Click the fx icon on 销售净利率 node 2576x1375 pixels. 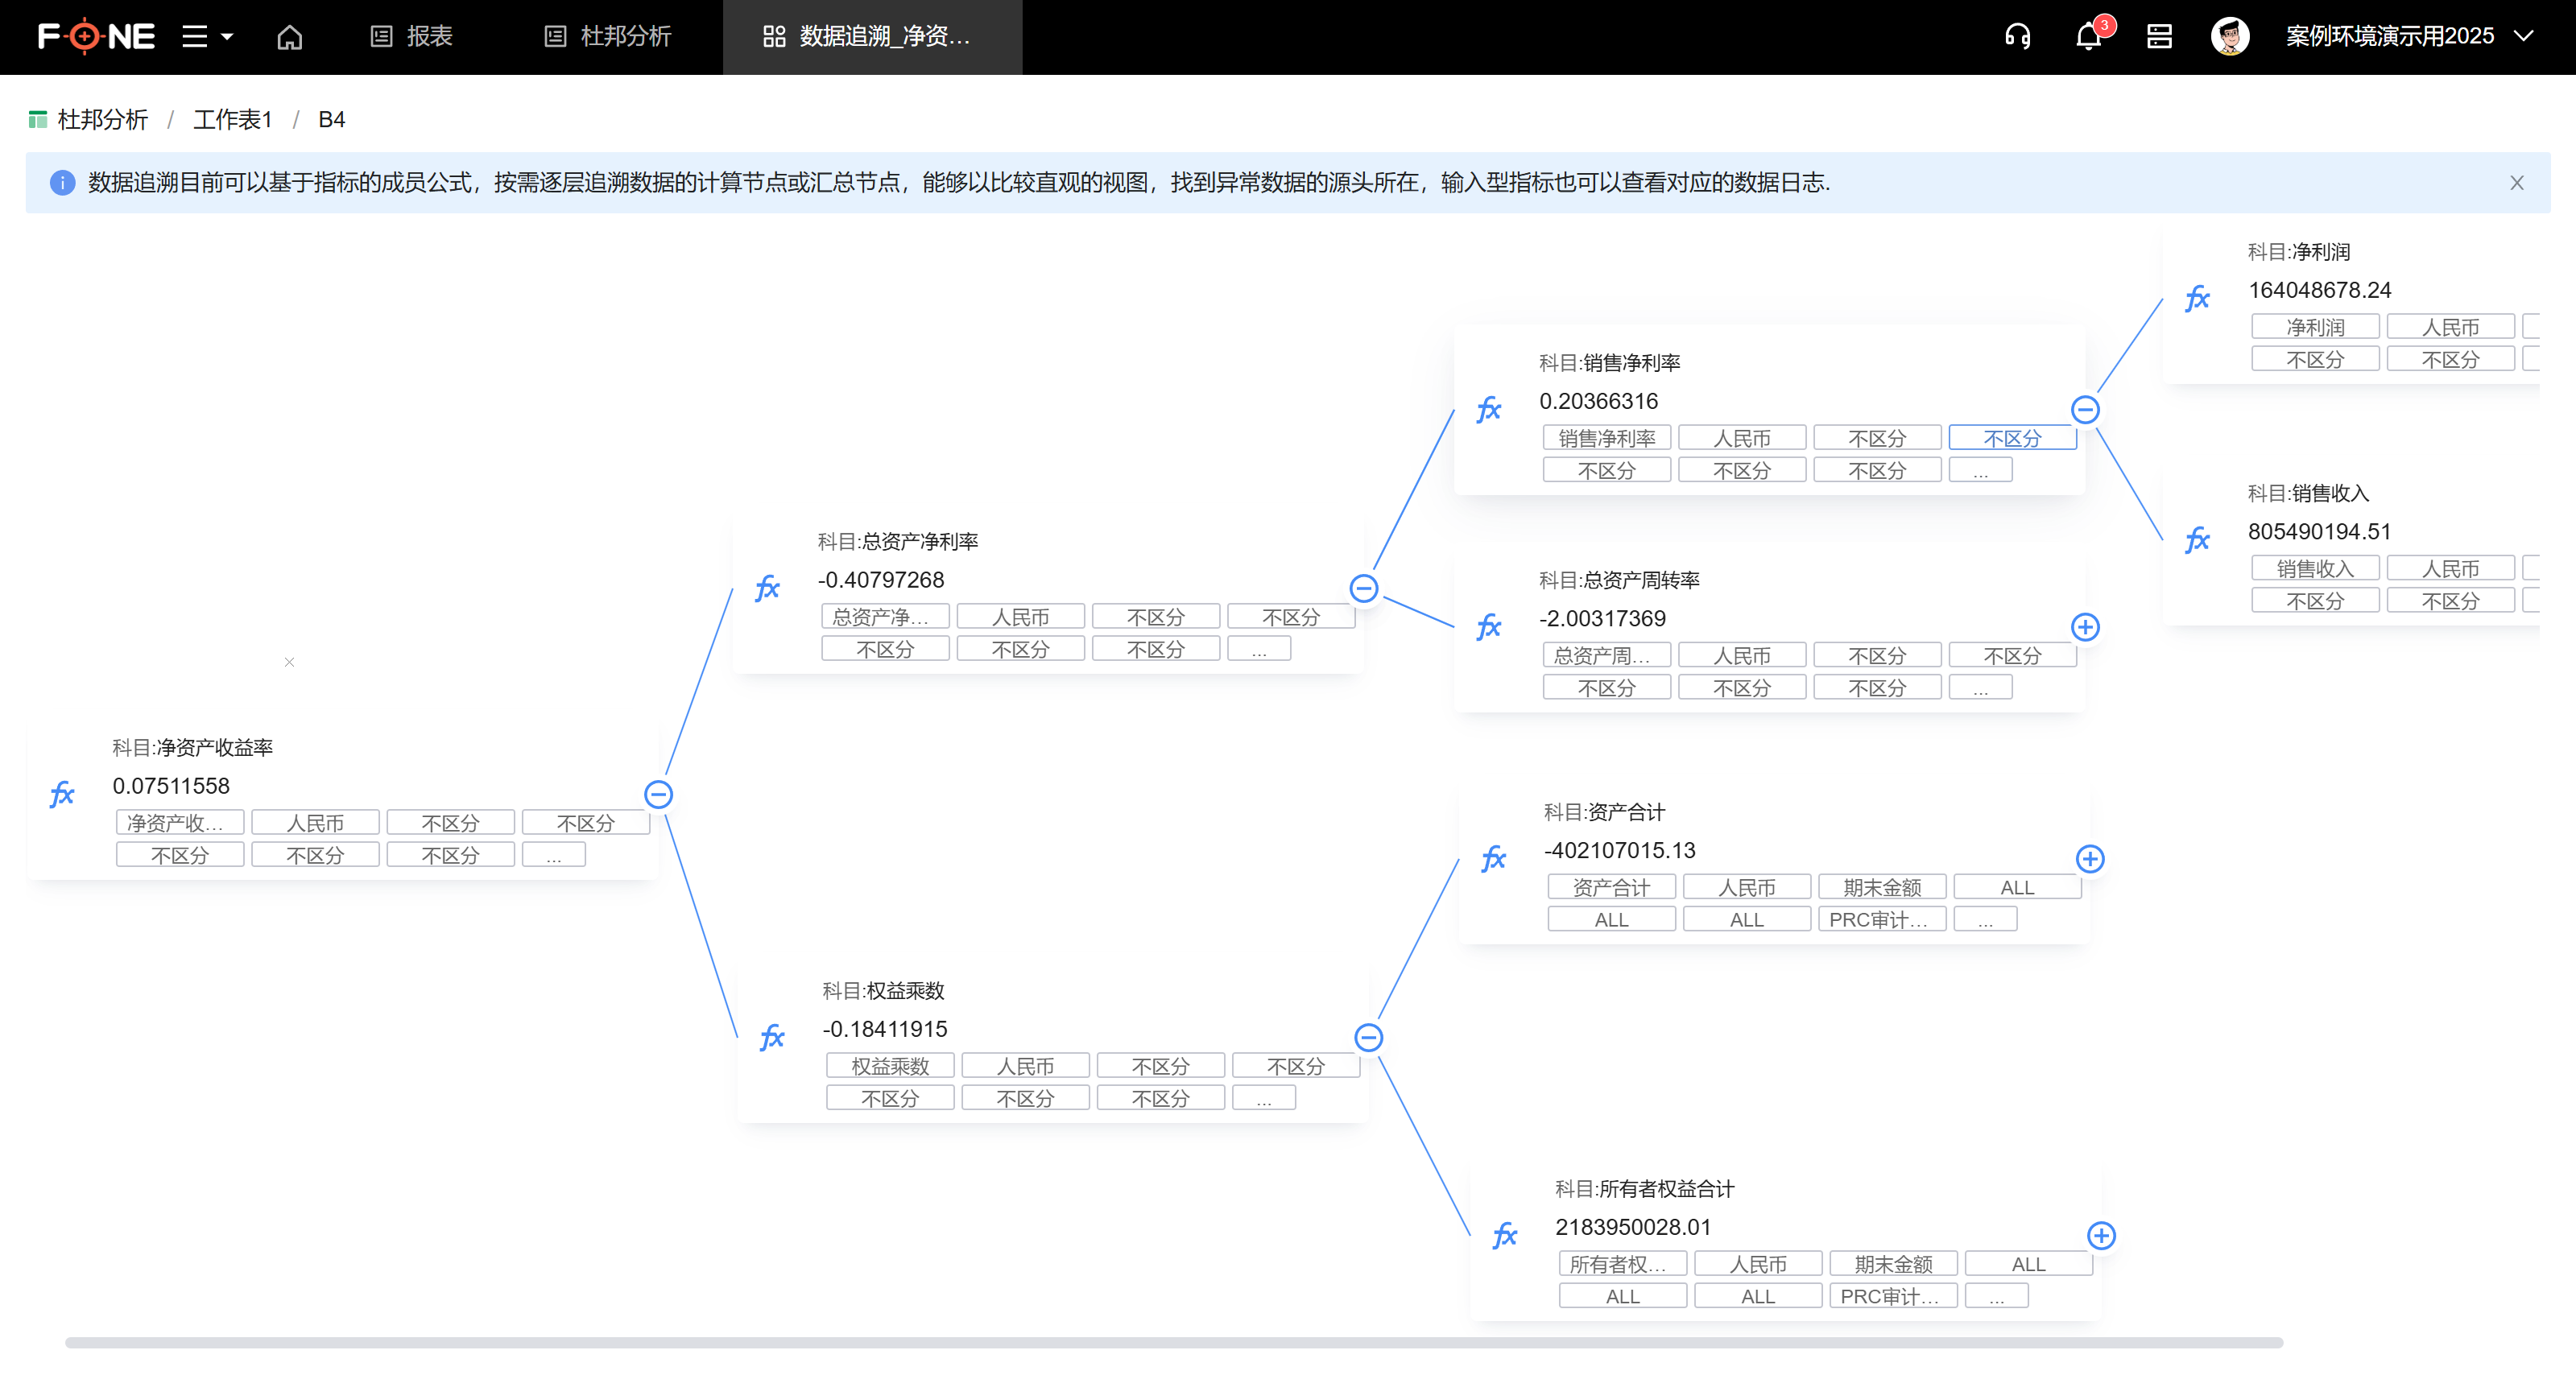[1489, 409]
